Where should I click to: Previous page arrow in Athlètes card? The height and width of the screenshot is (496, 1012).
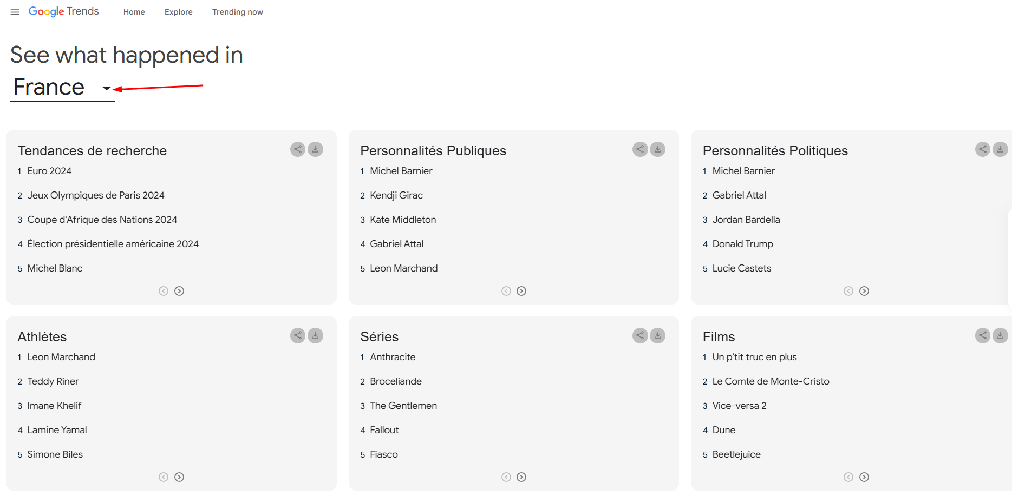pyautogui.click(x=164, y=477)
